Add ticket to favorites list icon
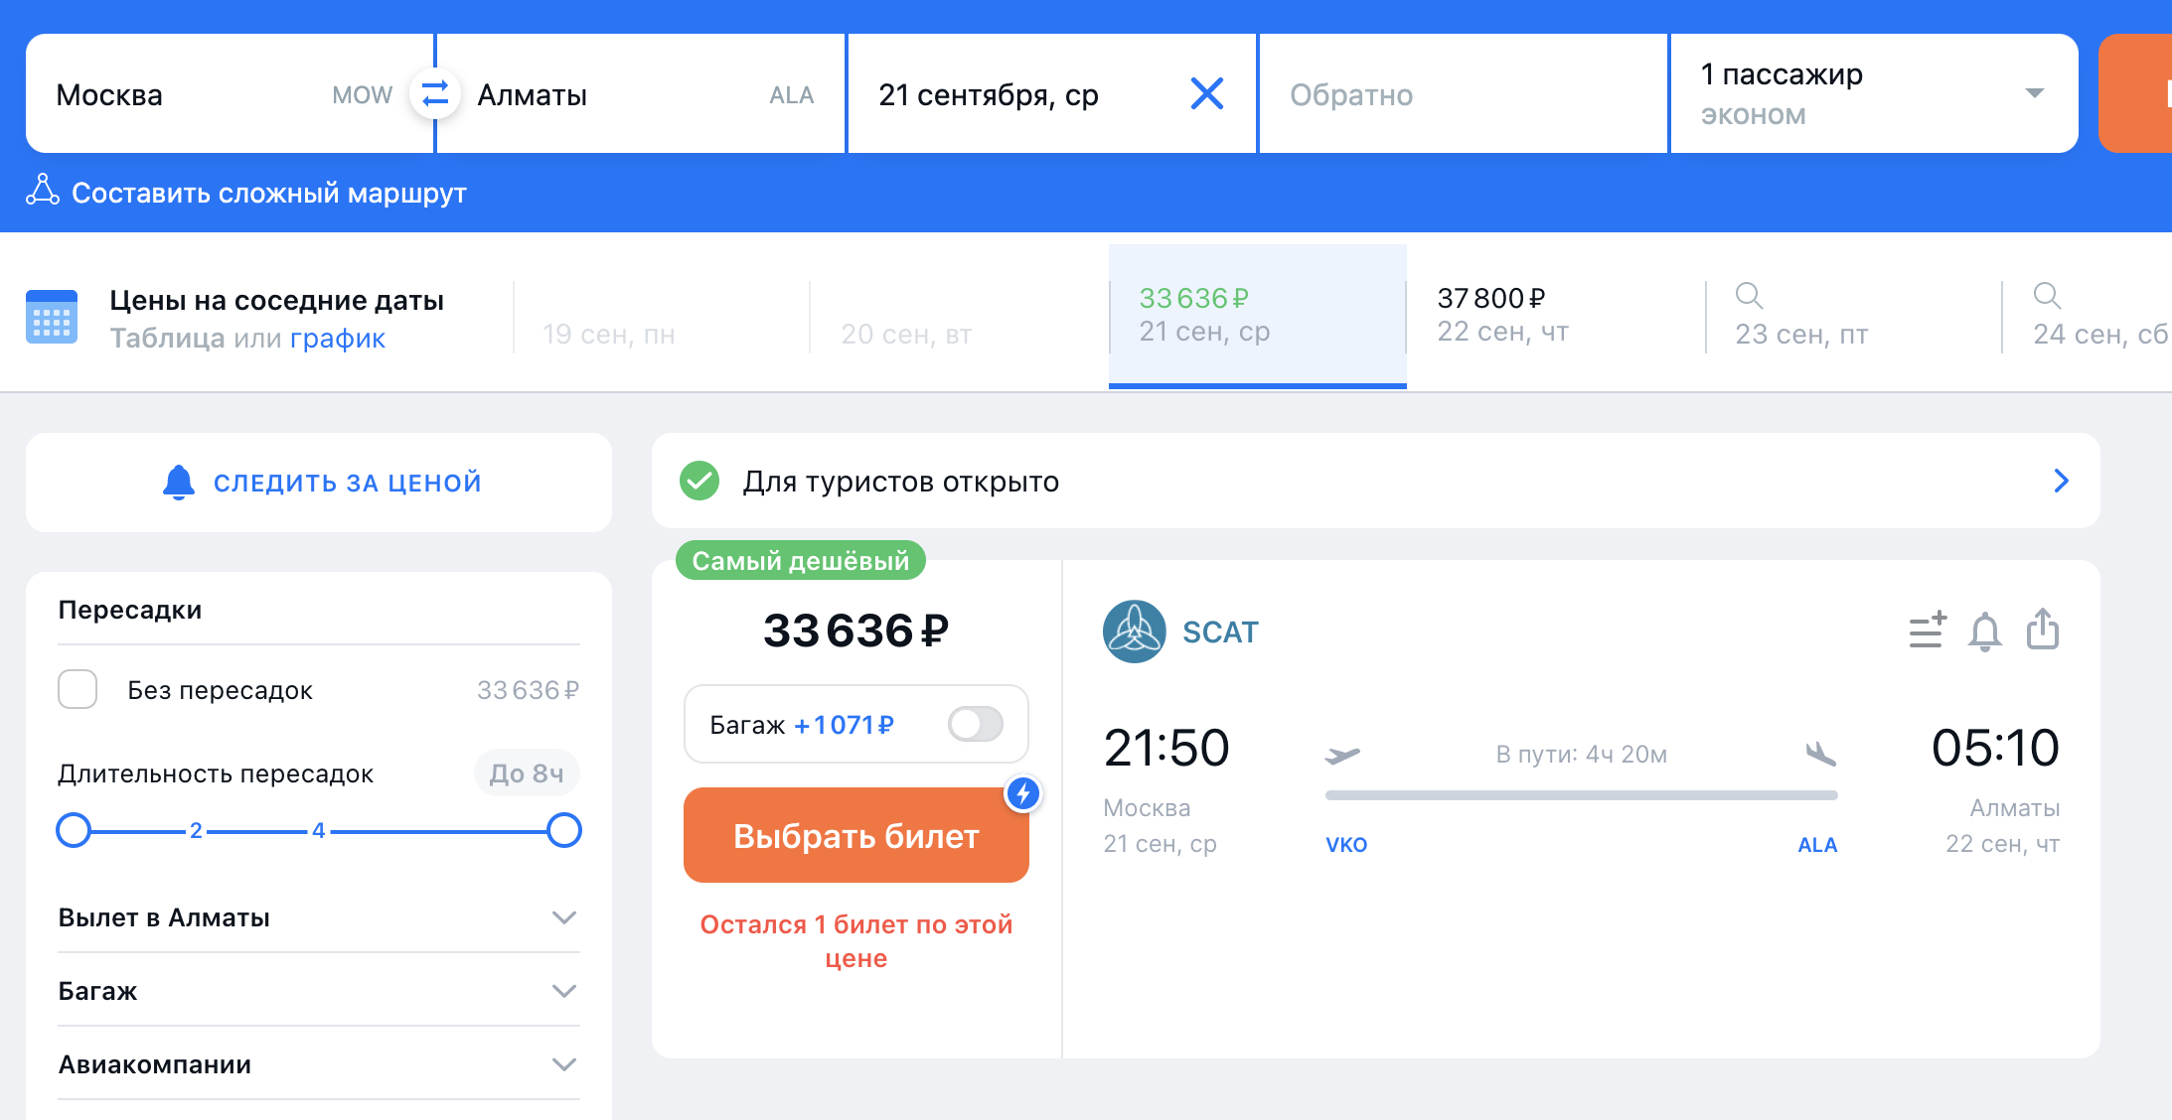The image size is (2172, 1120). (1927, 630)
